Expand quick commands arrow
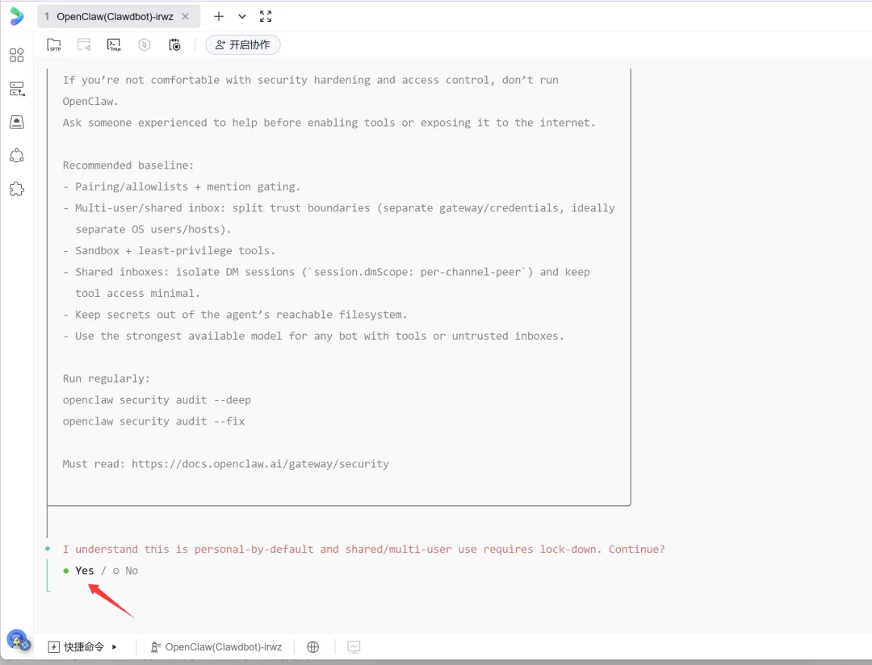This screenshot has width=872, height=665. 115,646
